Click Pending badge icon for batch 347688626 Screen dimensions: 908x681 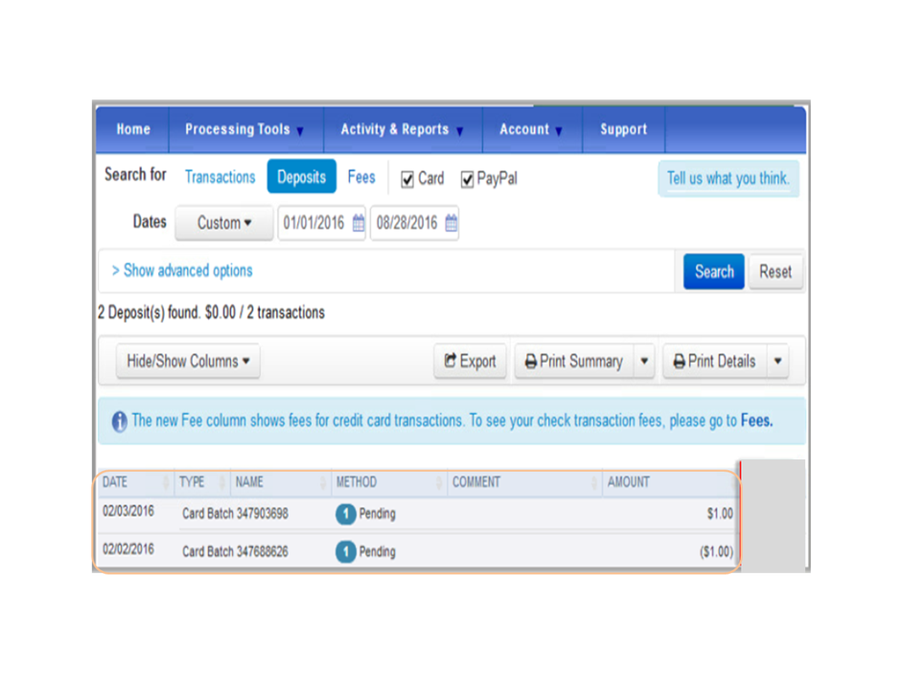click(345, 551)
